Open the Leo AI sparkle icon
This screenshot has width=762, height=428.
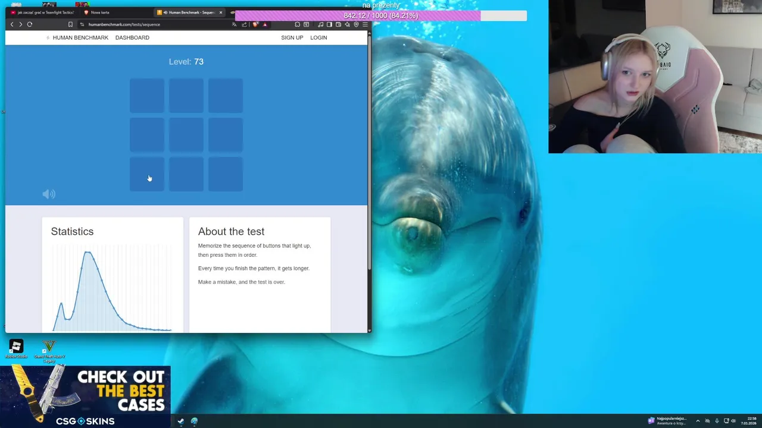coord(347,24)
